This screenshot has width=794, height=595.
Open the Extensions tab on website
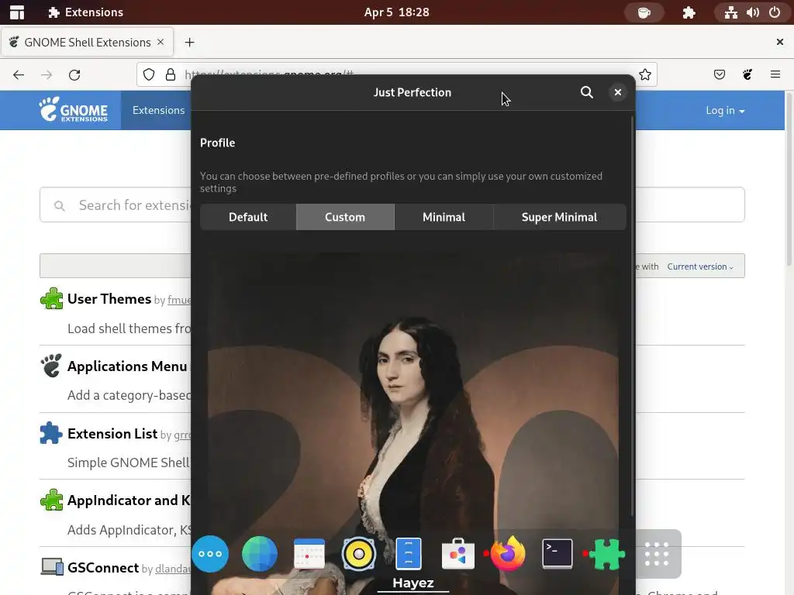[x=158, y=110]
